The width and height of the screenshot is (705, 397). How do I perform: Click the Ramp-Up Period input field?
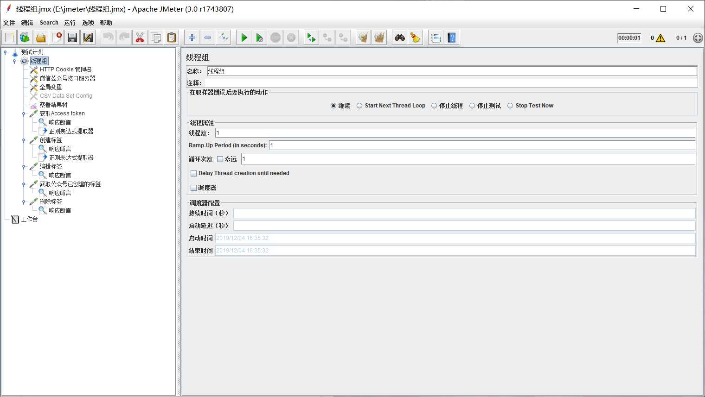pos(481,145)
